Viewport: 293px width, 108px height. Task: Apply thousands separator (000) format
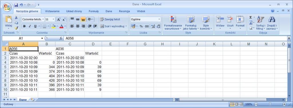click(147, 26)
